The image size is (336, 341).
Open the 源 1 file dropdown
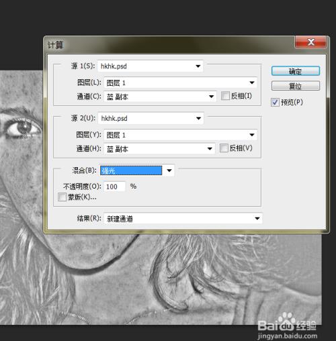(151, 66)
